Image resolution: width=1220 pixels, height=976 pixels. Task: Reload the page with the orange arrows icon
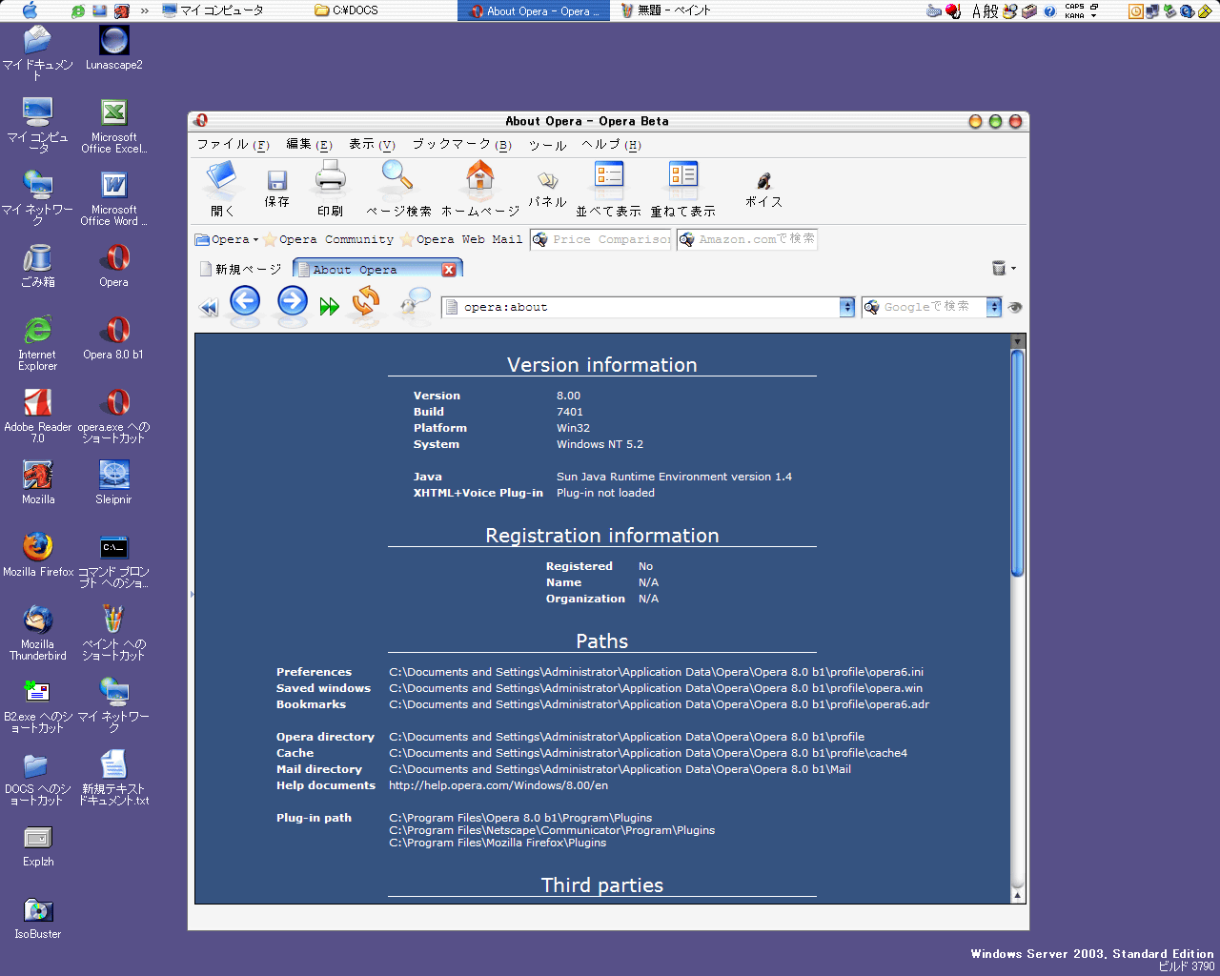pyautogui.click(x=366, y=302)
